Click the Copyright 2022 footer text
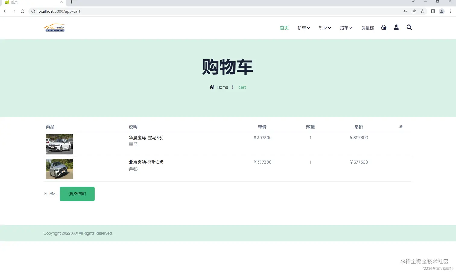This screenshot has width=456, height=272. 78,233
